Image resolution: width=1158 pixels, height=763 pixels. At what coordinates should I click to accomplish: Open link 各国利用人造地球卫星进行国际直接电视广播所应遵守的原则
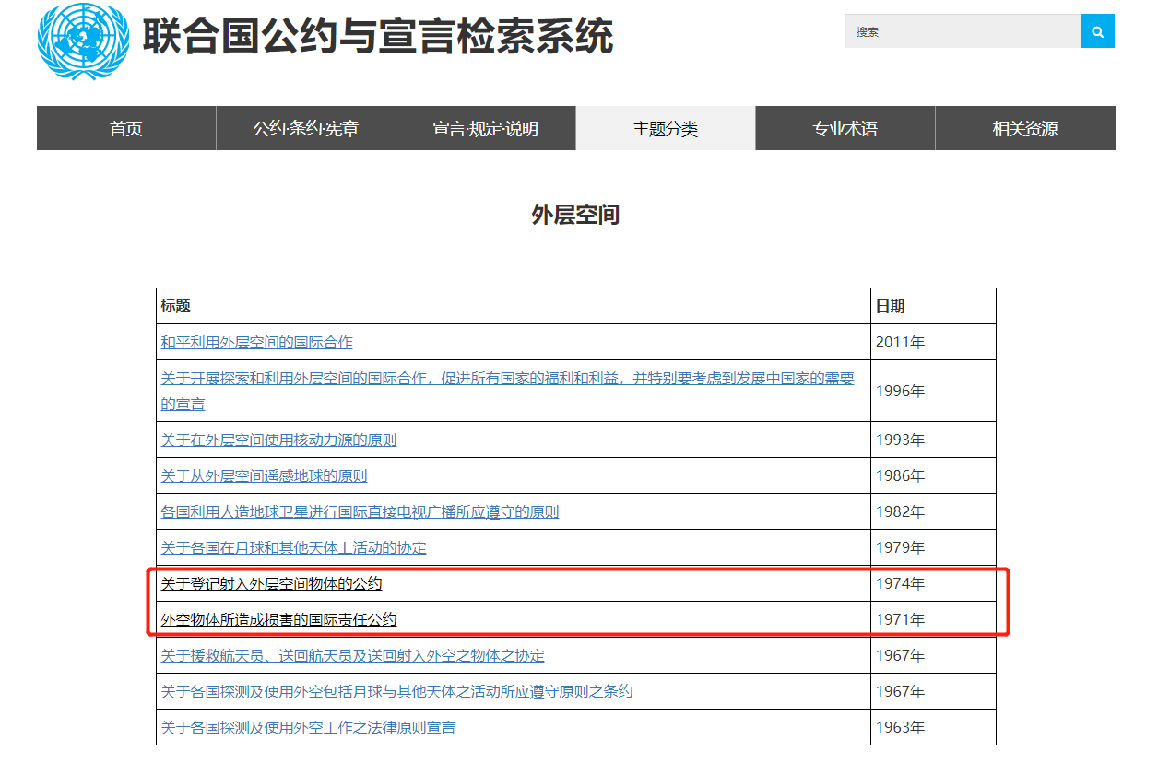pos(360,512)
